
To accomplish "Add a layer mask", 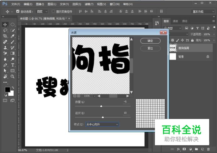I will pyautogui.click(x=184, y=149).
